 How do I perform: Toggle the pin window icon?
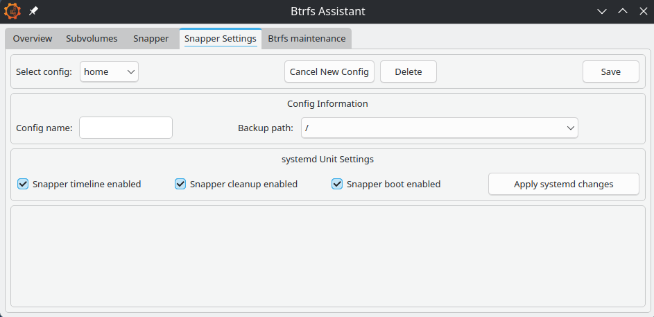(33, 11)
